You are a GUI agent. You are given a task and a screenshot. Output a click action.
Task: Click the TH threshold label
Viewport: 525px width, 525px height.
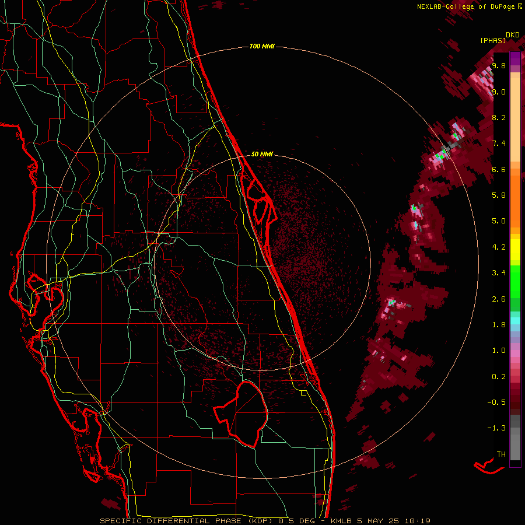point(501,454)
